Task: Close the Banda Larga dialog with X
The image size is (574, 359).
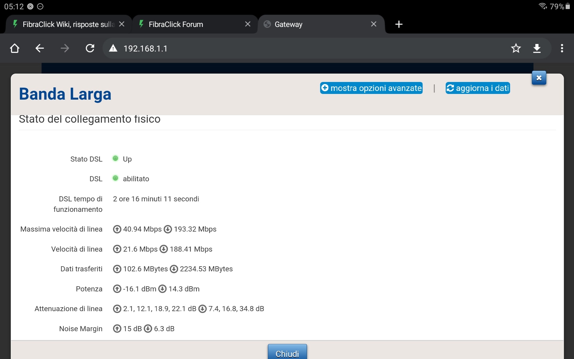Action: point(539,78)
